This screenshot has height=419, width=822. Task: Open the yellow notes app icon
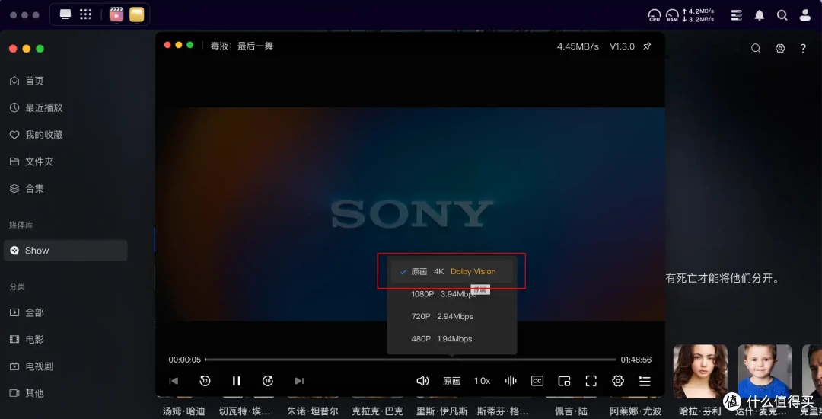[x=137, y=14]
